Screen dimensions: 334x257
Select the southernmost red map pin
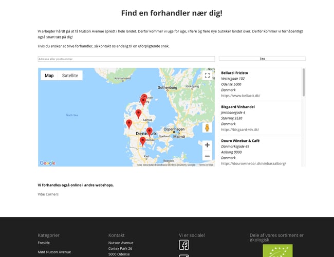tap(142, 142)
